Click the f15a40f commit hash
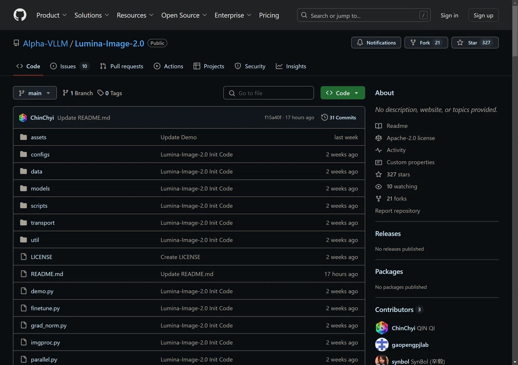The width and height of the screenshot is (518, 365). [273, 117]
